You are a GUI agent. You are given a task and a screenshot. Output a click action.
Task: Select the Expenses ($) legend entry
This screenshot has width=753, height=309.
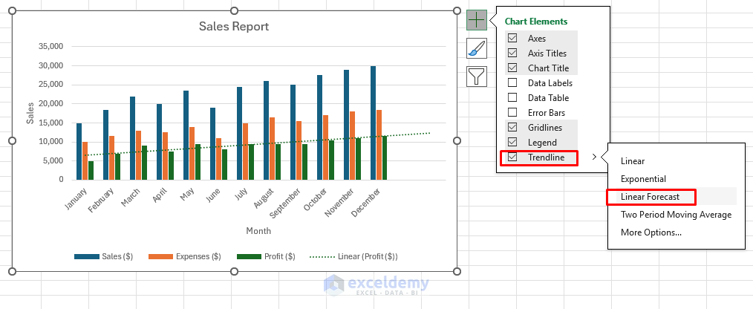point(184,256)
